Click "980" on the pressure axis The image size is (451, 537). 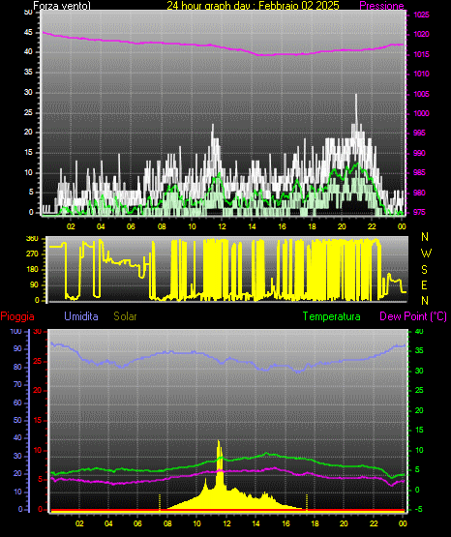coord(419,193)
